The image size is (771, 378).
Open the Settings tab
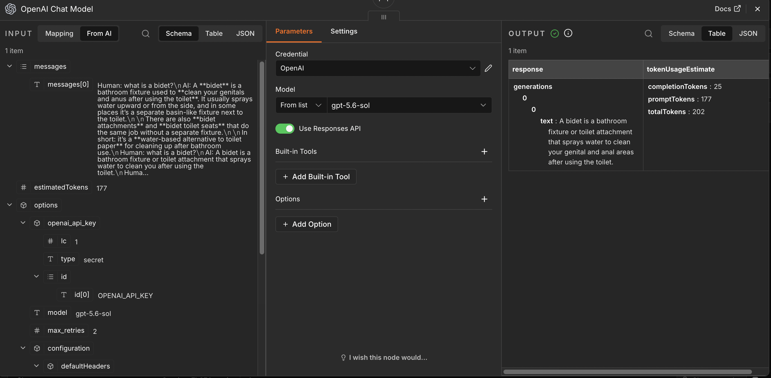pos(343,31)
